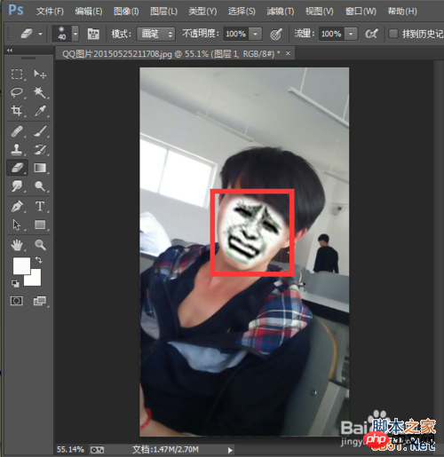Open the 图层(L) menu
The height and width of the screenshot is (457, 444).
click(x=164, y=12)
